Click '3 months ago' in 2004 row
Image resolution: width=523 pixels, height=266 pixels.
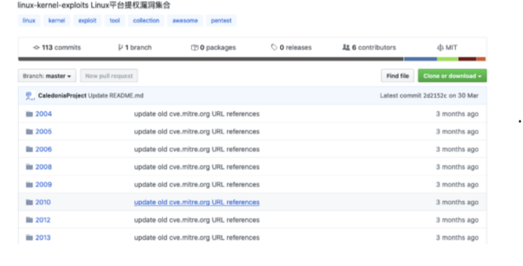[x=457, y=114]
